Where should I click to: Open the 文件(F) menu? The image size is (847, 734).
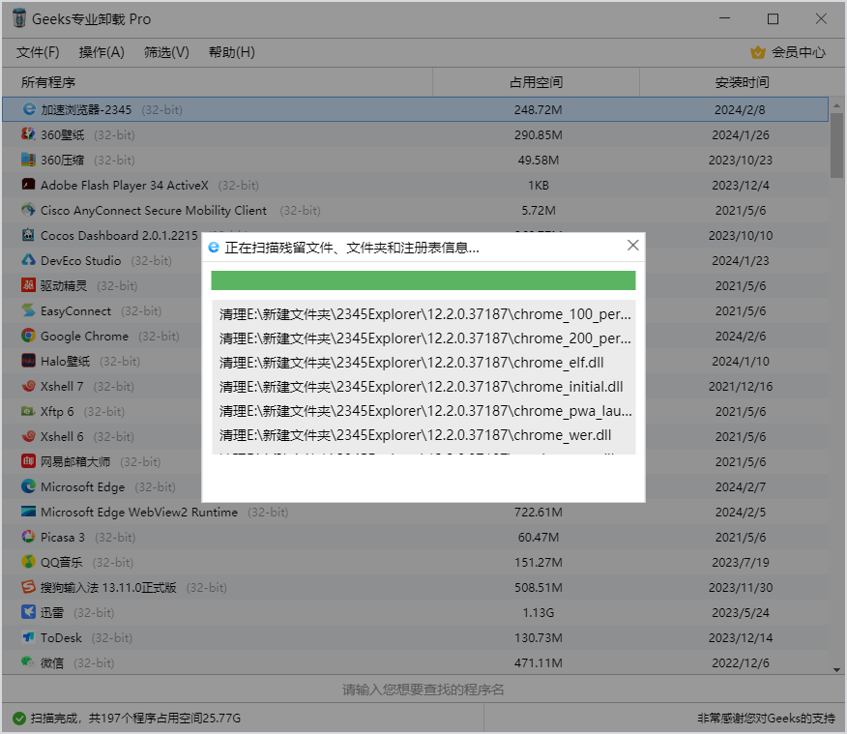click(38, 52)
